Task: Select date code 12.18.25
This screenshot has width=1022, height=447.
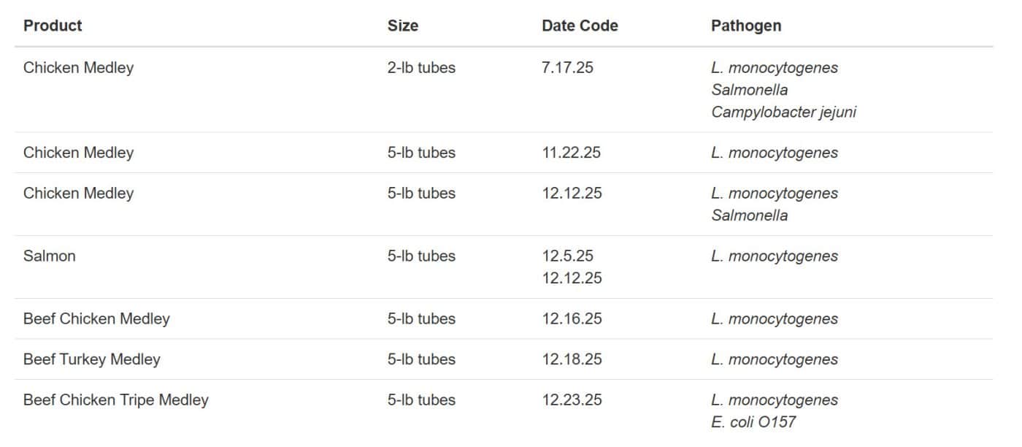Action: 572,359
